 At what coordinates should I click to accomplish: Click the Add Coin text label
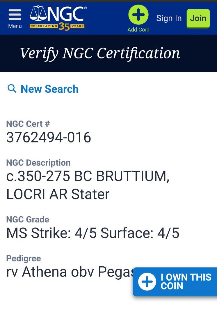click(138, 30)
